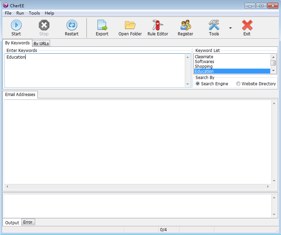This screenshot has height=235, width=281.
Task: Open the Tools menu in menu bar
Action: pyautogui.click(x=34, y=13)
